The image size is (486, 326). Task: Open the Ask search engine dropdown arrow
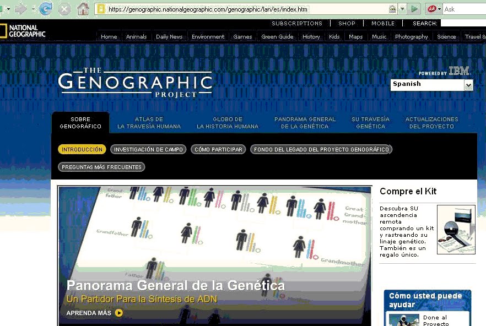(x=439, y=9)
